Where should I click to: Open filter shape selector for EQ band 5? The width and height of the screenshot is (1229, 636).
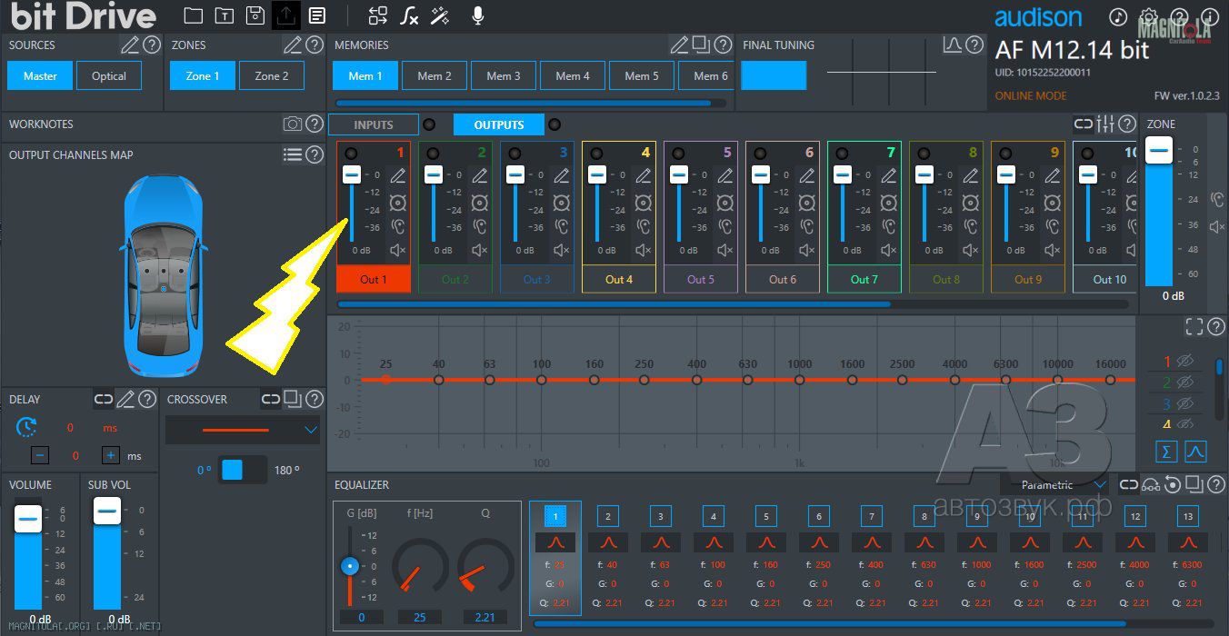766,542
